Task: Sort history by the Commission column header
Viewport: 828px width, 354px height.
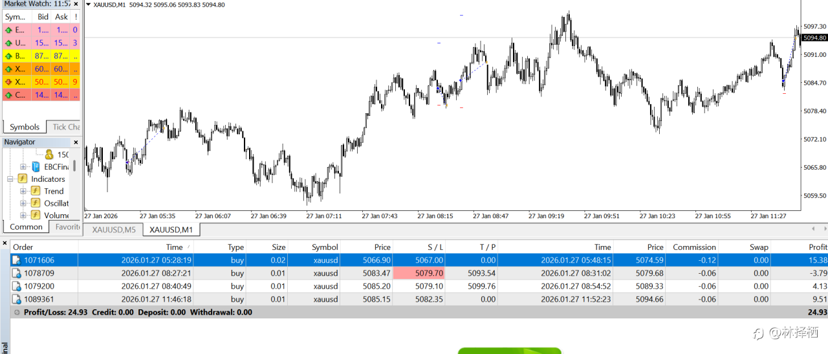Action: (x=694, y=247)
